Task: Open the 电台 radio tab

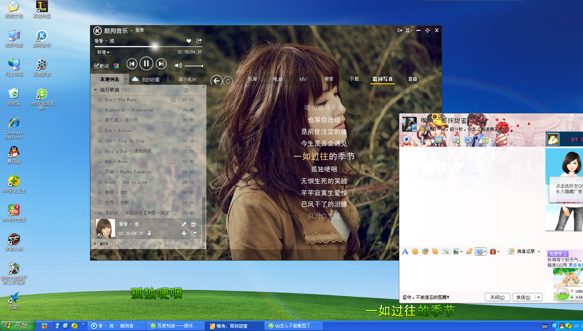Action: (278, 79)
